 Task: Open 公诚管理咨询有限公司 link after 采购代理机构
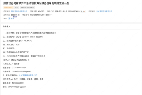[28, 75]
